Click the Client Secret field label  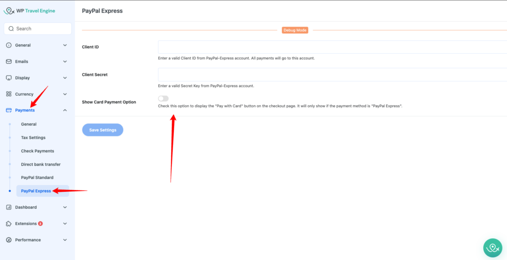(95, 74)
